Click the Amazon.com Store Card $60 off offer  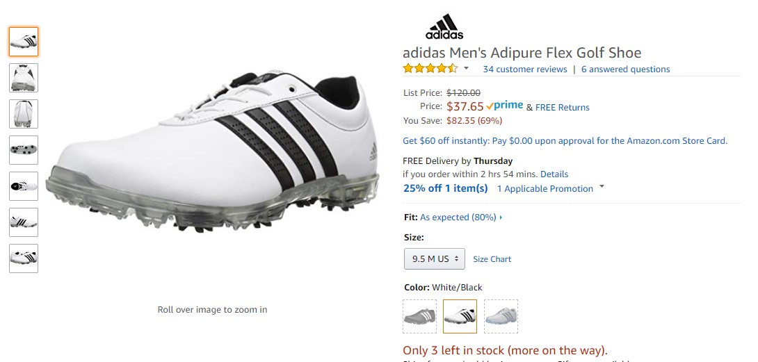(565, 141)
